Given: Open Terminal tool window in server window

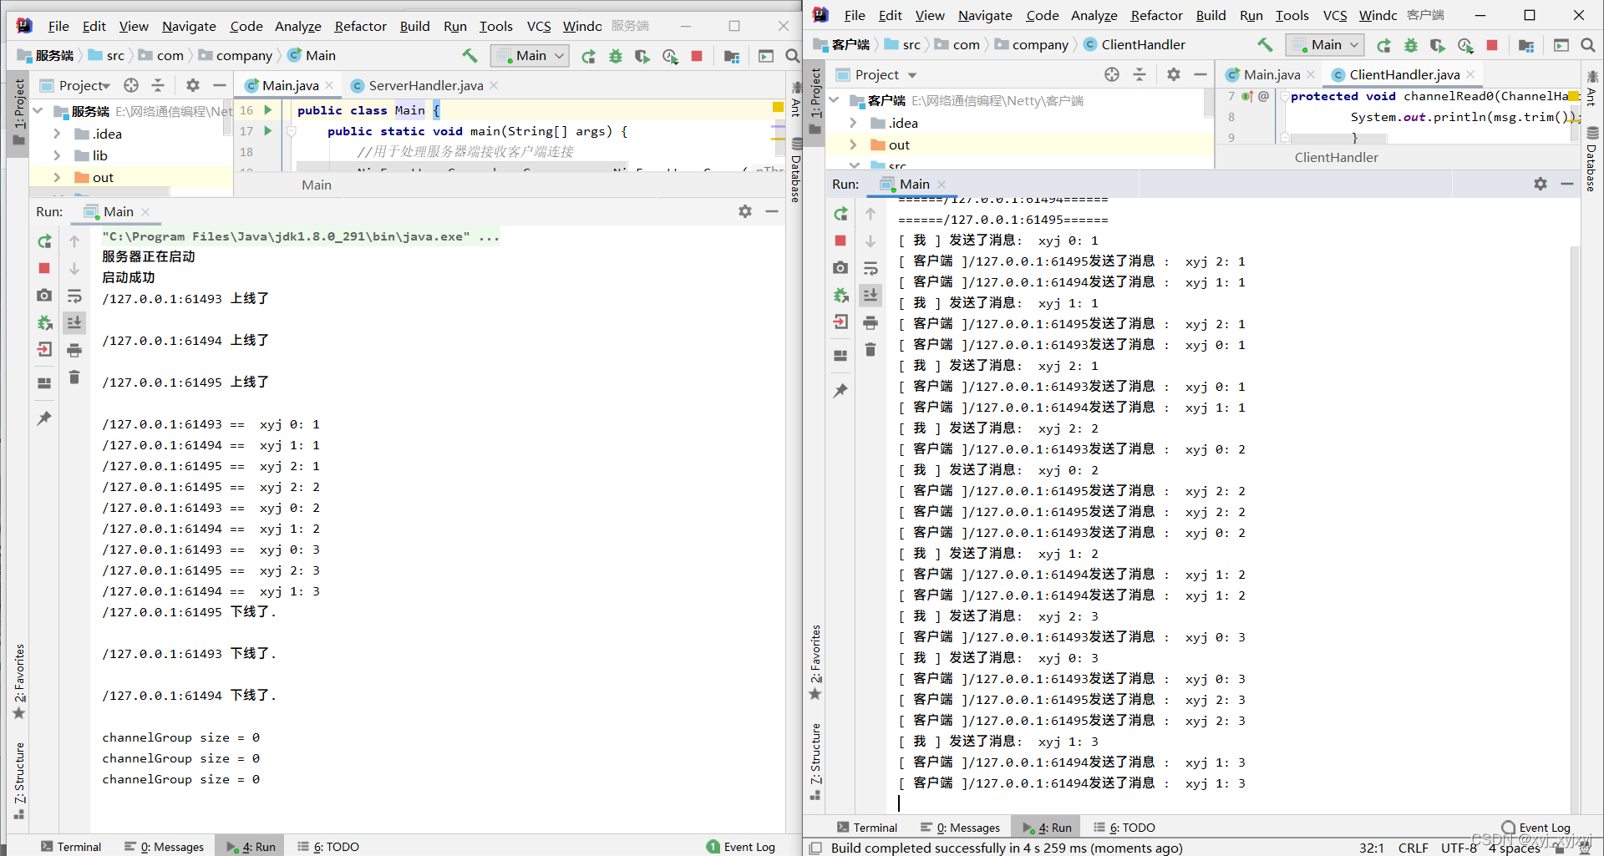Looking at the screenshot, I should click(70, 846).
